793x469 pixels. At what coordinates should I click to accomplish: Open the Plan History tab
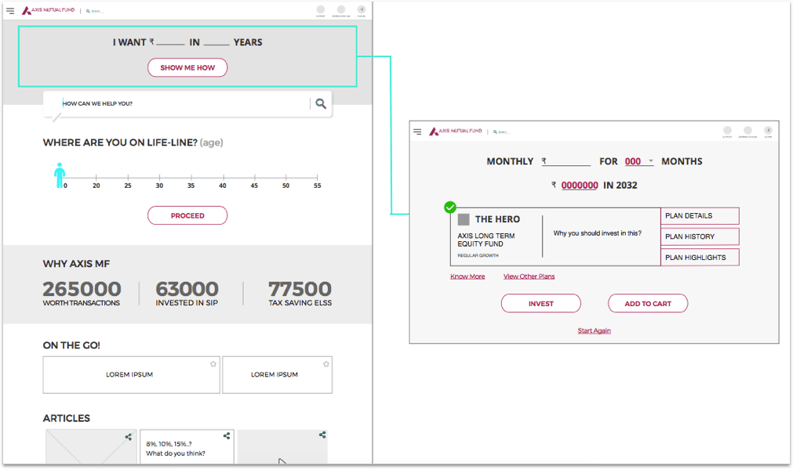tap(700, 236)
